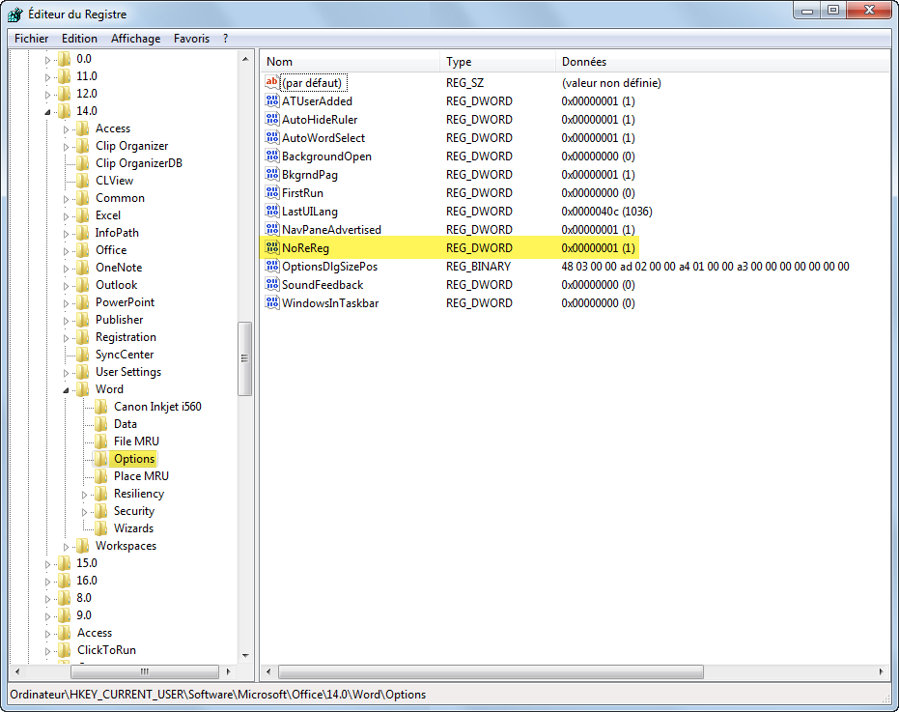Open the Edition menu
The width and height of the screenshot is (899, 712).
(x=80, y=39)
